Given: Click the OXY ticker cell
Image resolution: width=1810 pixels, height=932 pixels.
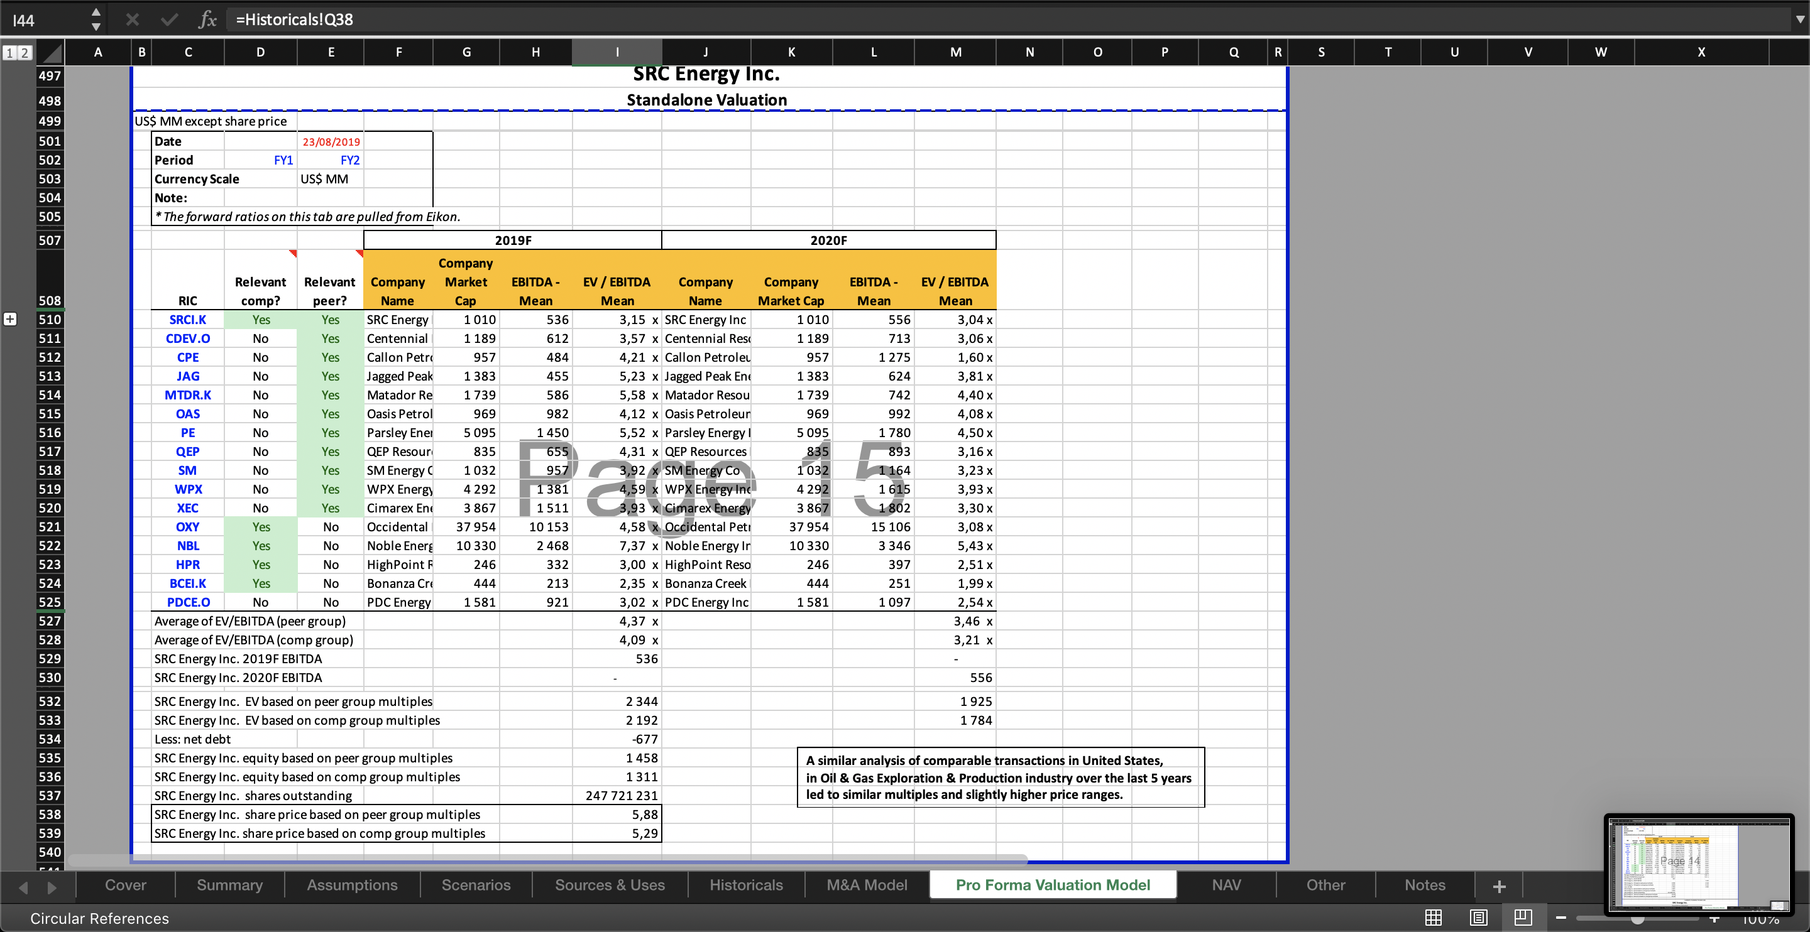Looking at the screenshot, I should pyautogui.click(x=188, y=527).
